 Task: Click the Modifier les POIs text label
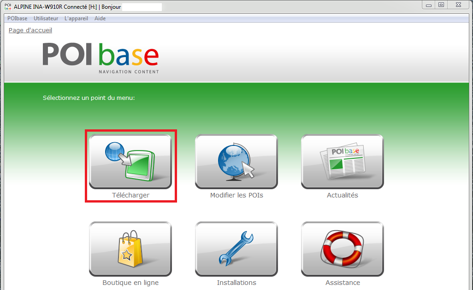[236, 195]
